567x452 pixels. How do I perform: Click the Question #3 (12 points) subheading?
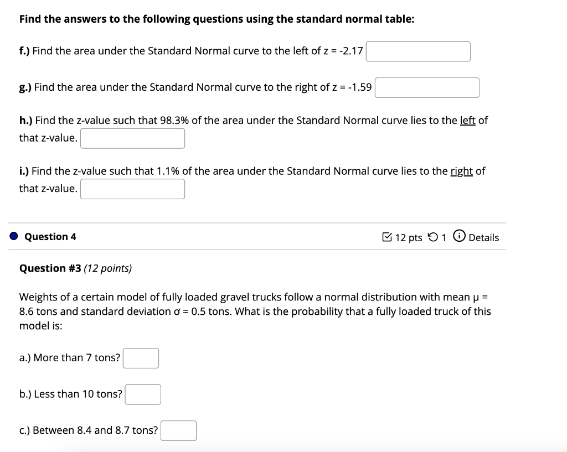point(75,268)
